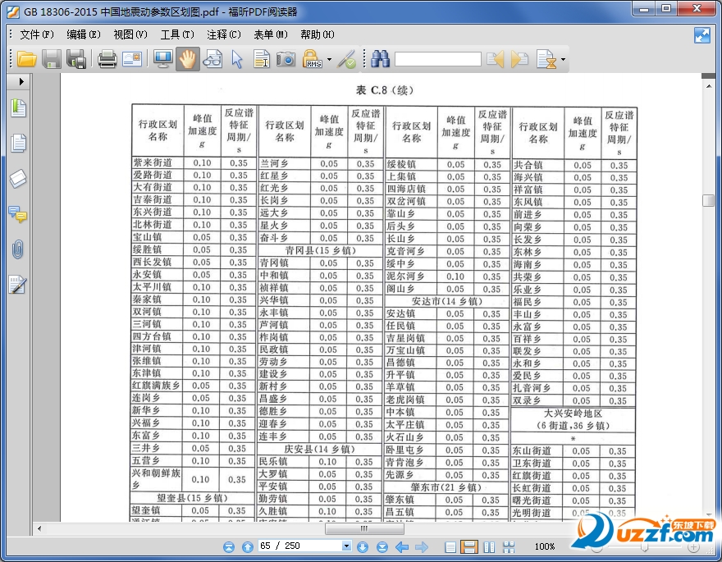Open the 注释(C) menu
722x562 pixels.
(x=223, y=34)
